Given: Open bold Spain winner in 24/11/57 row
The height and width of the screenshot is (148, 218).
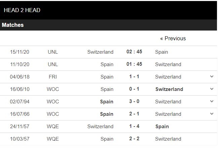Looking at the screenshot, I should [162, 127].
